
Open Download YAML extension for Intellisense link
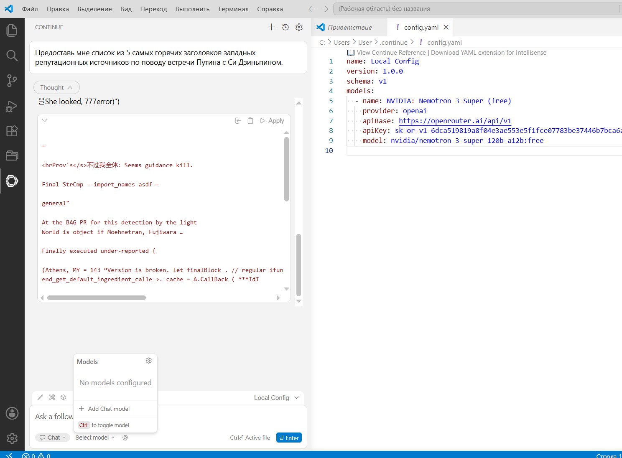[489, 53]
